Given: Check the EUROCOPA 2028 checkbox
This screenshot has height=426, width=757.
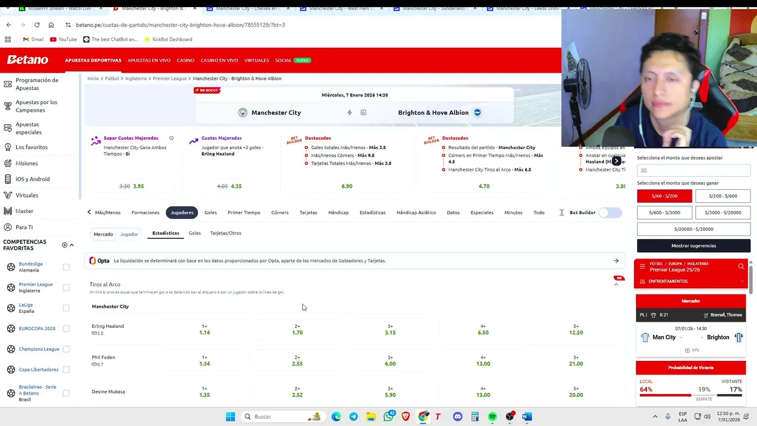Looking at the screenshot, I should click(66, 328).
